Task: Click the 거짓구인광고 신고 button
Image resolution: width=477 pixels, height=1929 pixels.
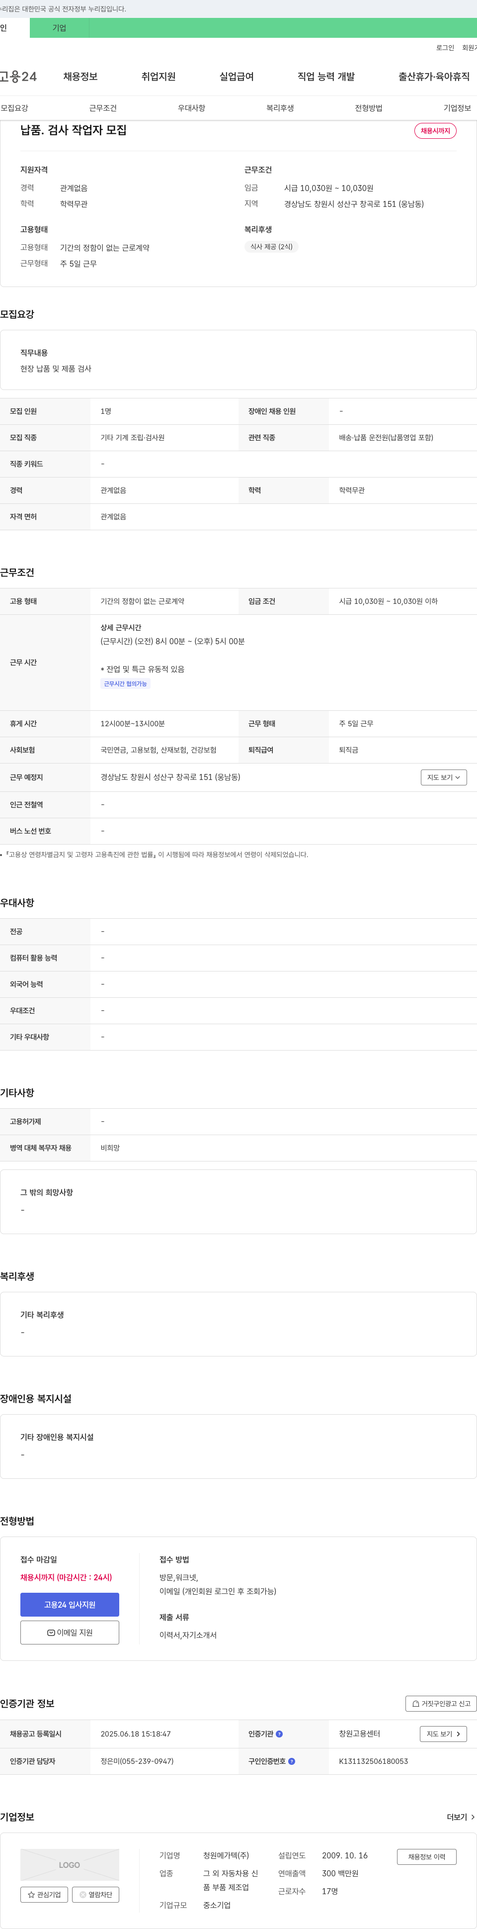Action: [441, 1704]
